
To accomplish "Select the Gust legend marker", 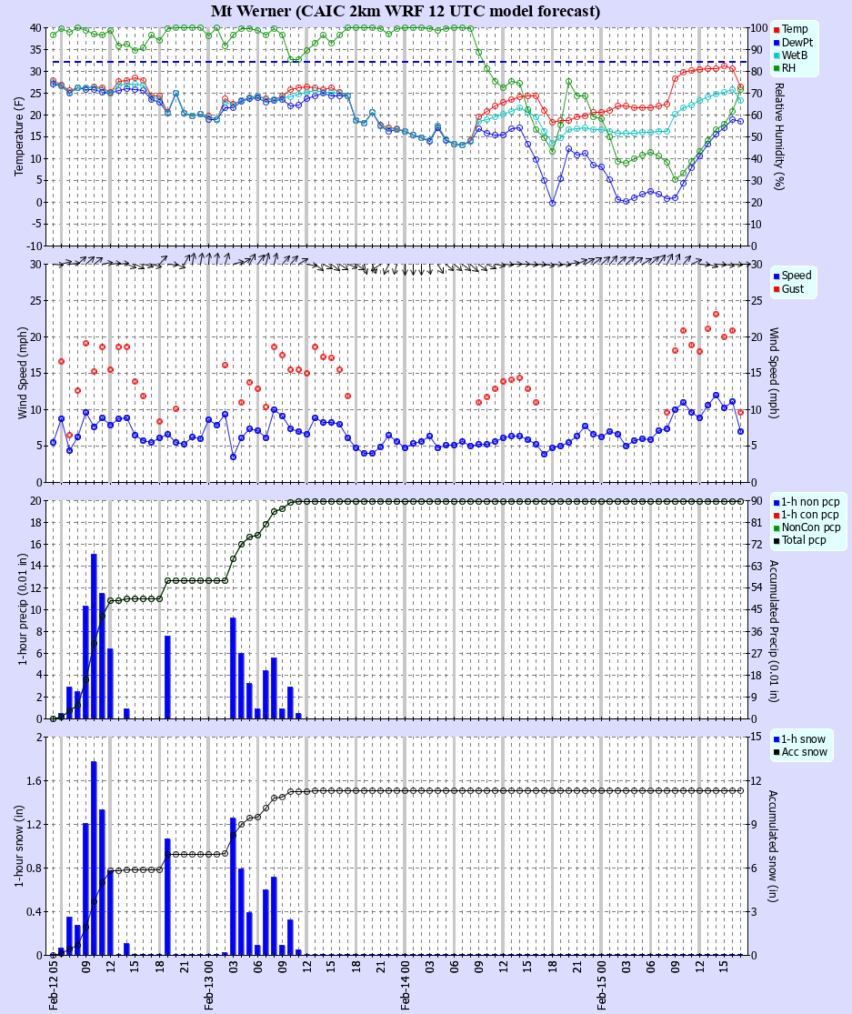I will [x=776, y=289].
